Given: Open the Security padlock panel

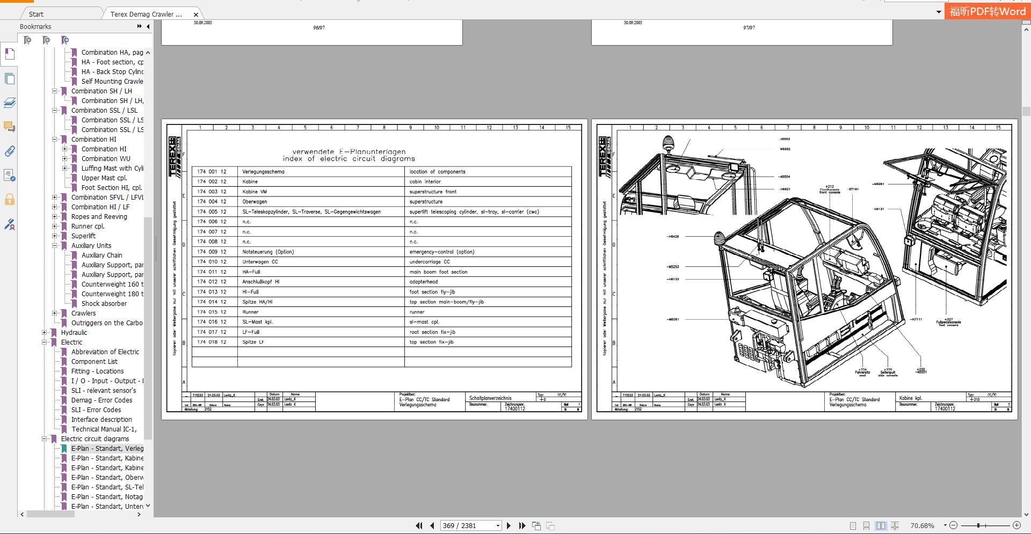Looking at the screenshot, I should pyautogui.click(x=10, y=200).
